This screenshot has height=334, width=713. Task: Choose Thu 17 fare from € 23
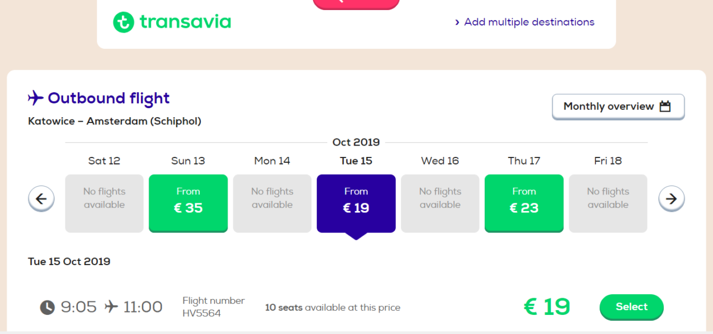(x=524, y=203)
